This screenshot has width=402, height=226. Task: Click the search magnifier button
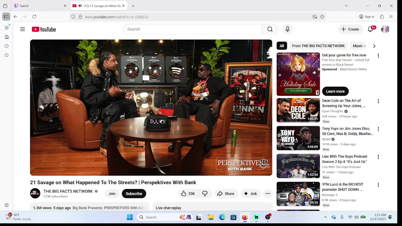coord(270,29)
